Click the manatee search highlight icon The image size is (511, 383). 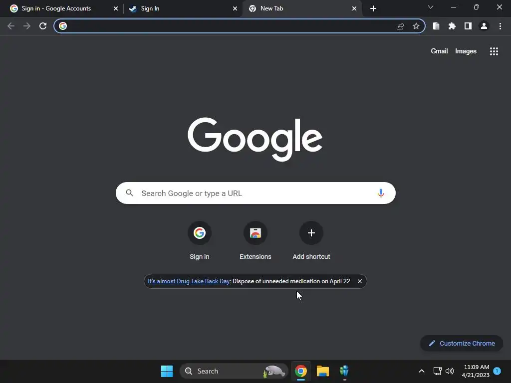coord(274,371)
